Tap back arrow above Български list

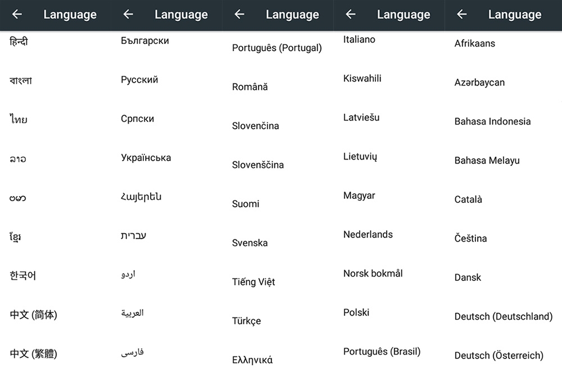(x=128, y=15)
